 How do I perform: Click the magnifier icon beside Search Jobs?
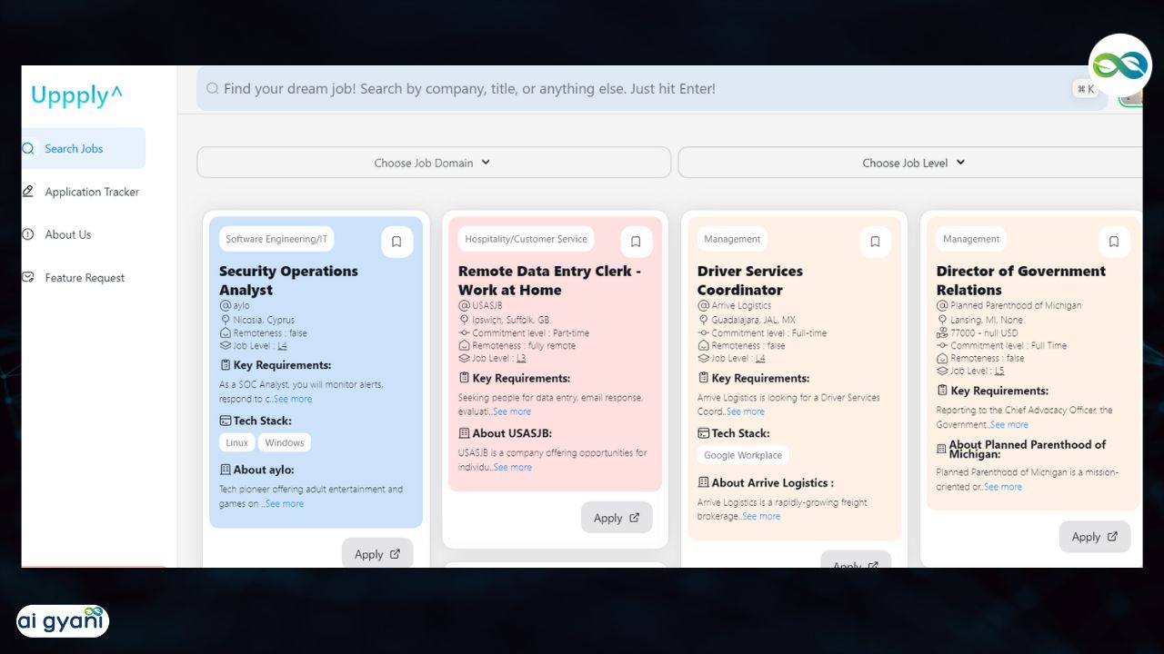click(28, 148)
